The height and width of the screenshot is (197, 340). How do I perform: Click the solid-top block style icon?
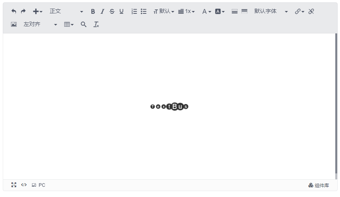[x=245, y=11]
